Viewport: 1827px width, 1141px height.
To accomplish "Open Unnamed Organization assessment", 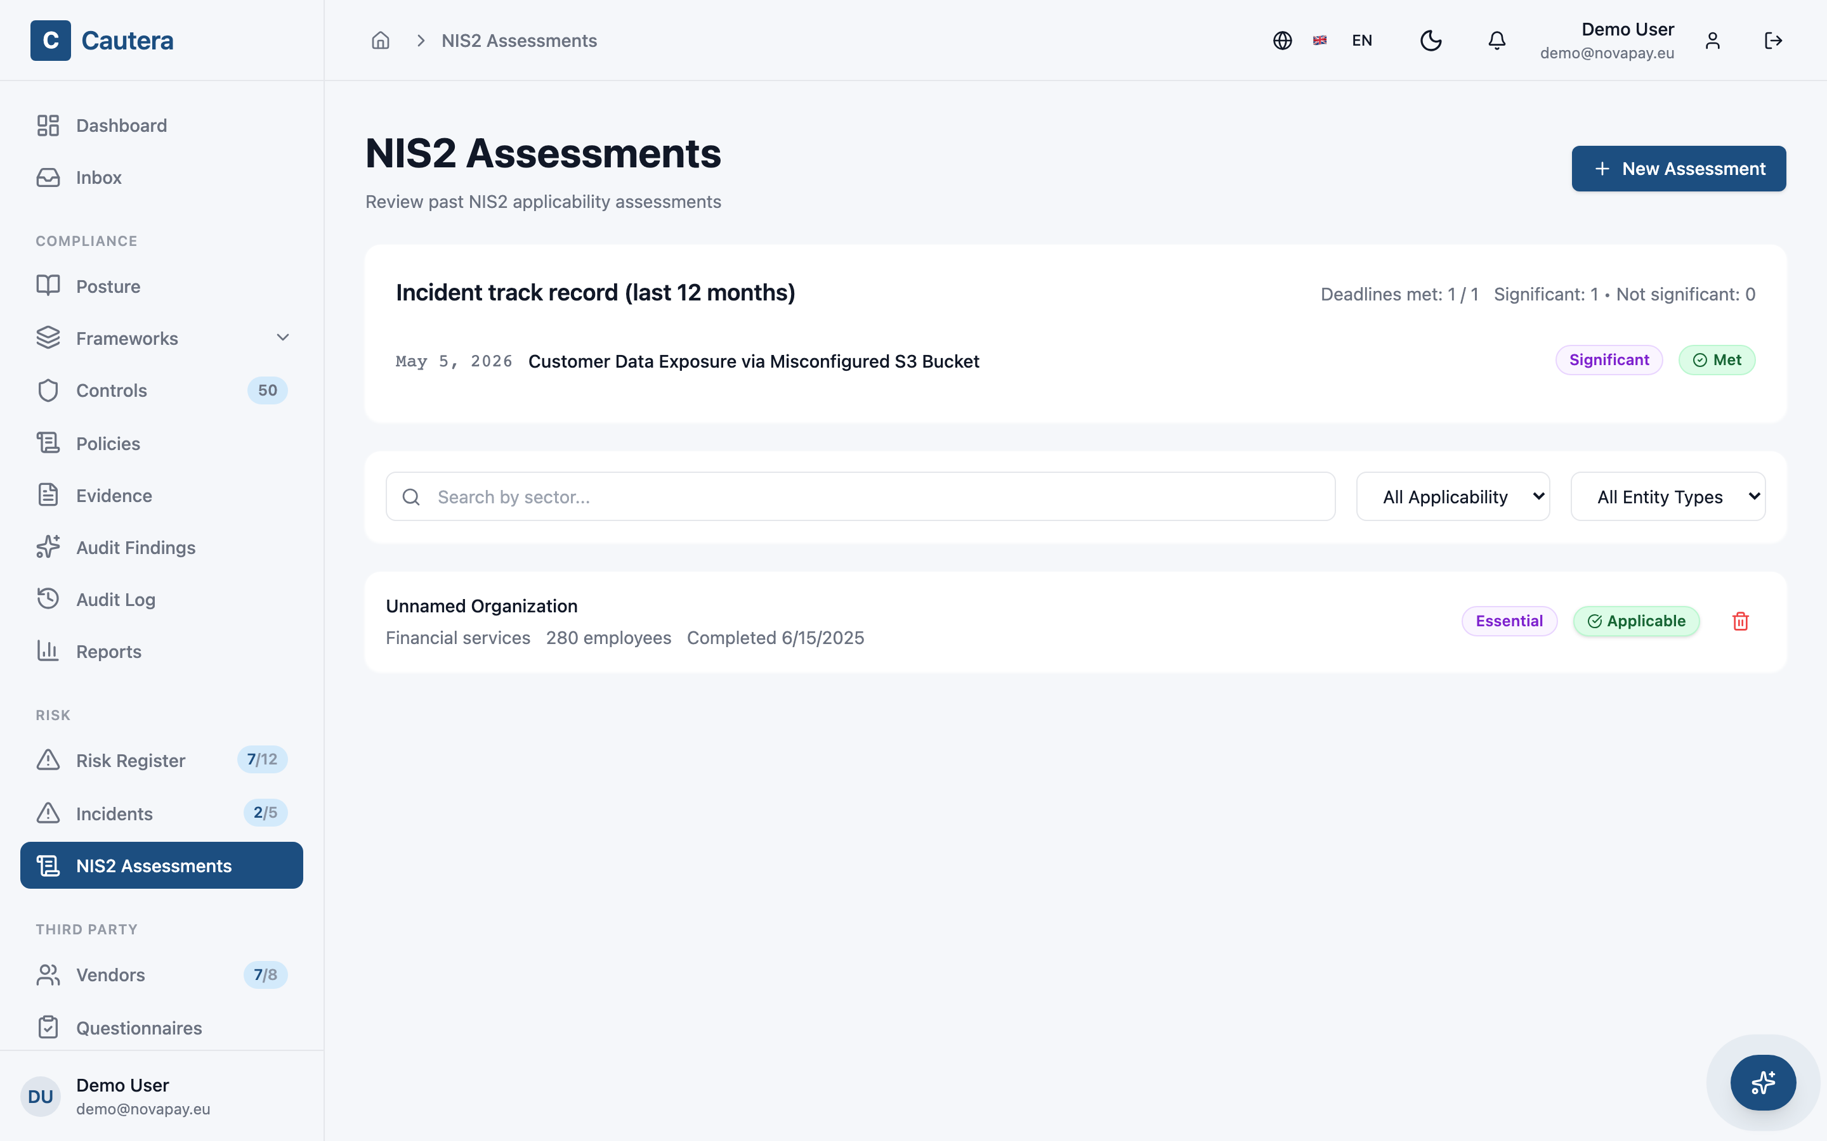I will (x=1075, y=622).
